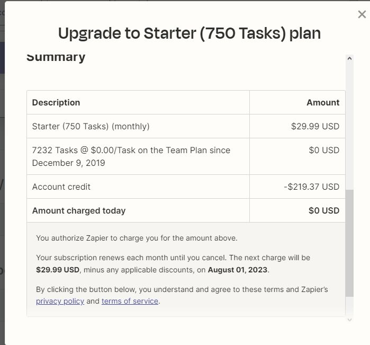Click the -$219.37 USD credit amount
This screenshot has width=370, height=345.
tap(311, 187)
